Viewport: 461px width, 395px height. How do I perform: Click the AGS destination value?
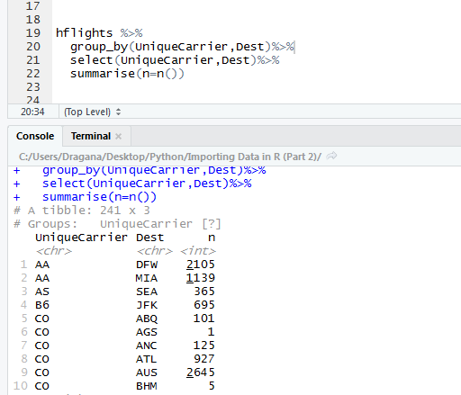point(147,332)
